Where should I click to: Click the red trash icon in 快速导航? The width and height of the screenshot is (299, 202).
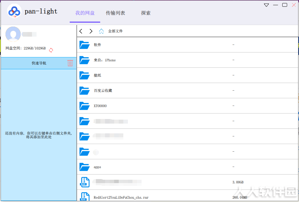pyautogui.click(x=70, y=63)
